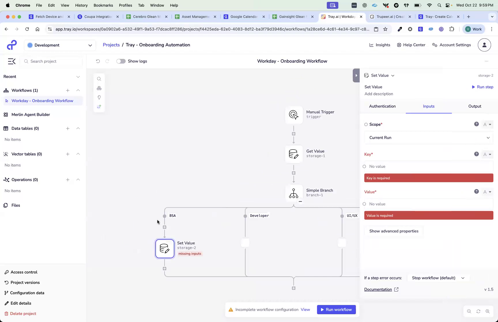Select the Manual Trigger step on the canvas
The image size is (498, 322).
coord(294,115)
